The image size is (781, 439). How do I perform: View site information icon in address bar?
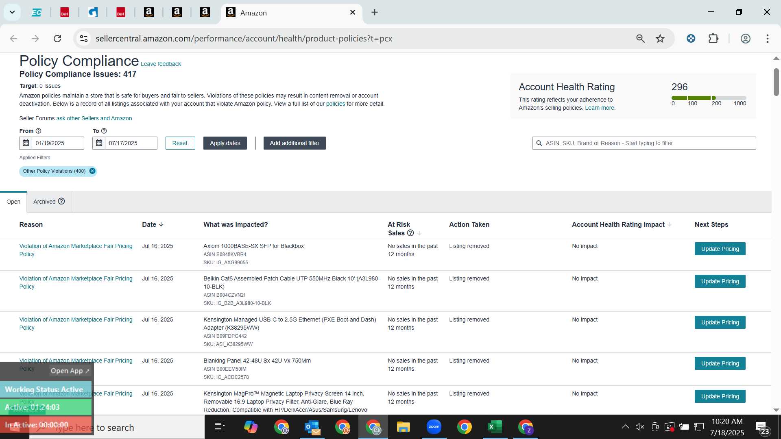point(84,39)
